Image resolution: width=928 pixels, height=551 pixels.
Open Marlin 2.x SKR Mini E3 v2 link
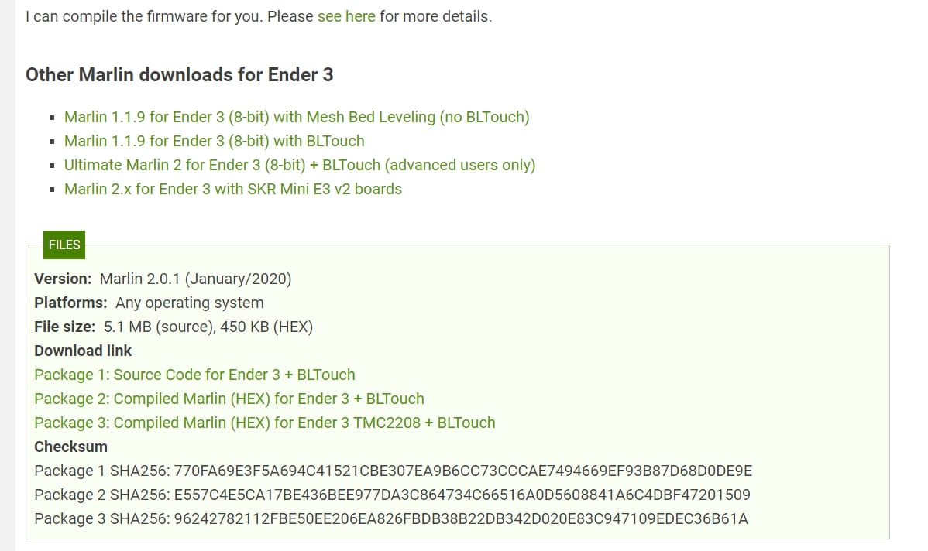coord(233,189)
